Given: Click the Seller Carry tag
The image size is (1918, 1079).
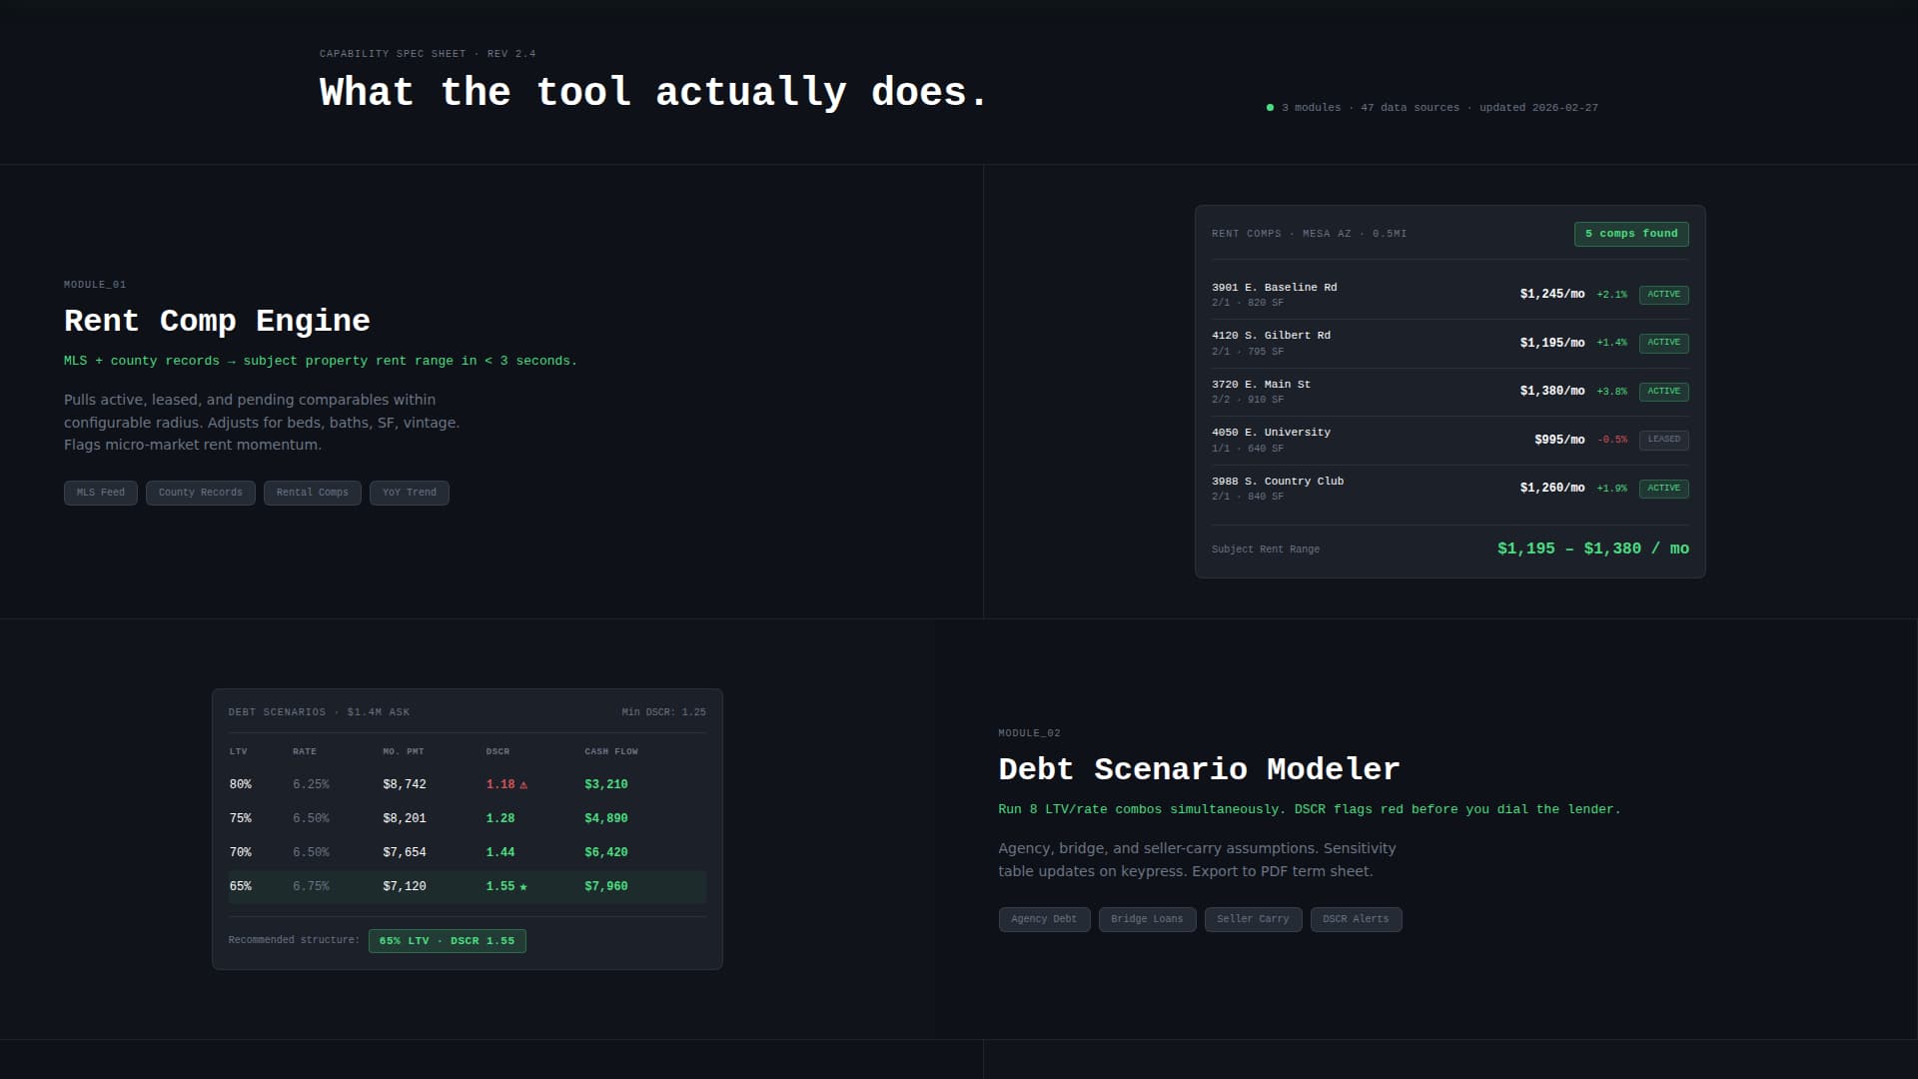Looking at the screenshot, I should click(x=1252, y=919).
